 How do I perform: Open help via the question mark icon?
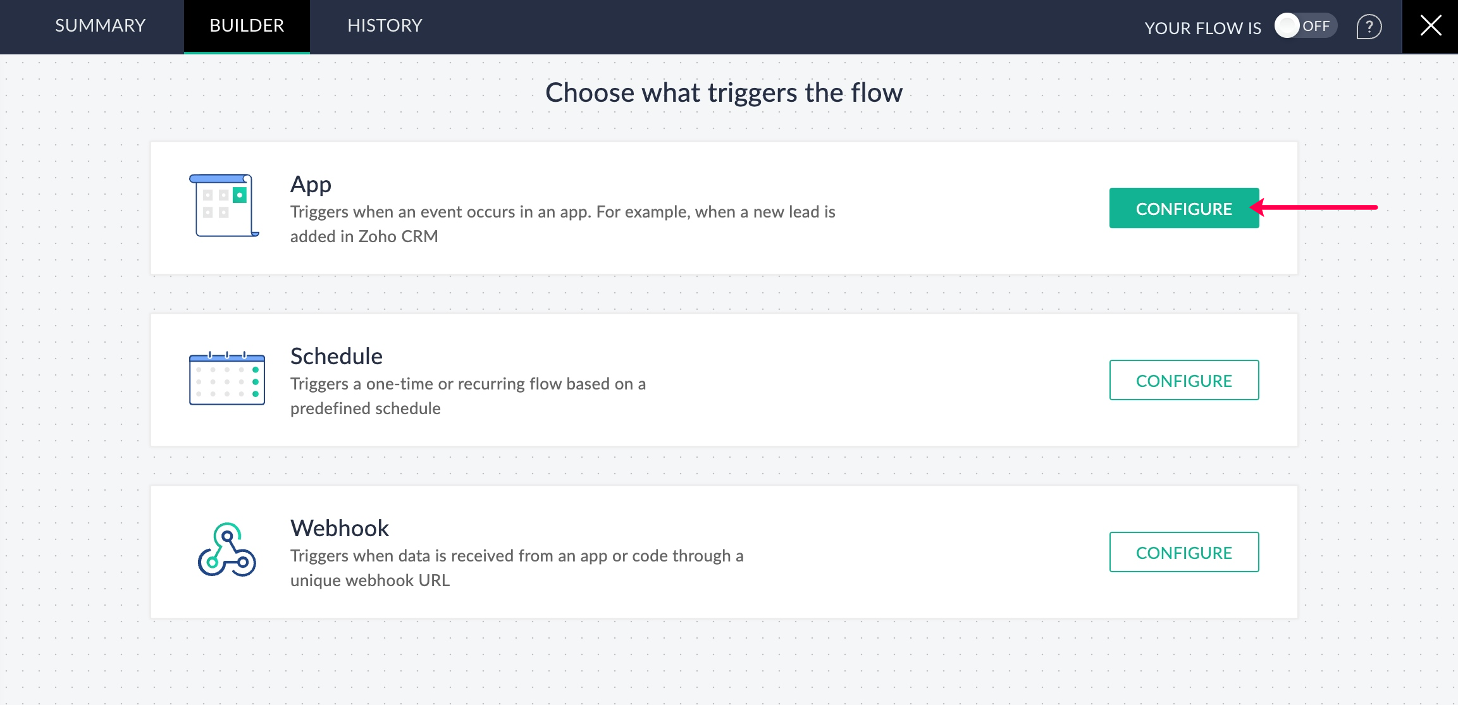click(x=1369, y=27)
